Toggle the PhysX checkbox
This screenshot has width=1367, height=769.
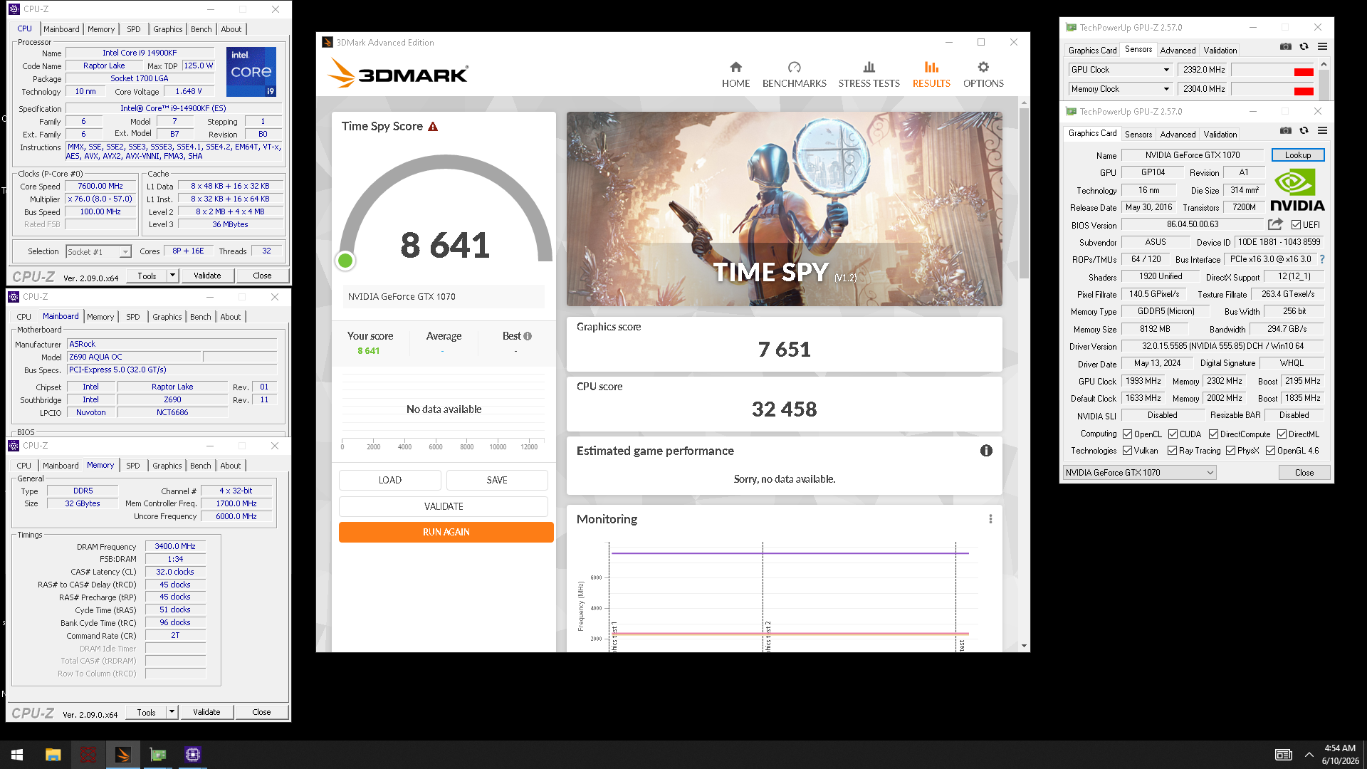coord(1230,451)
